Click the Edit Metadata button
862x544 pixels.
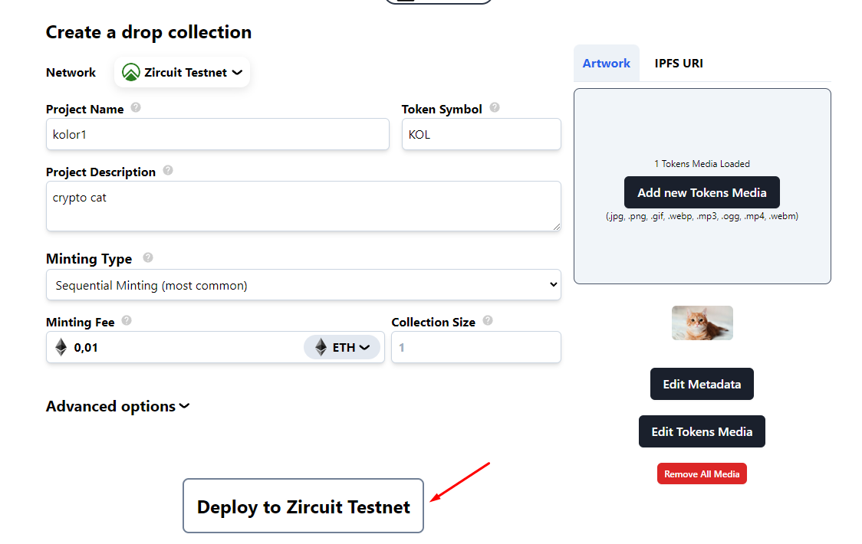coord(702,384)
